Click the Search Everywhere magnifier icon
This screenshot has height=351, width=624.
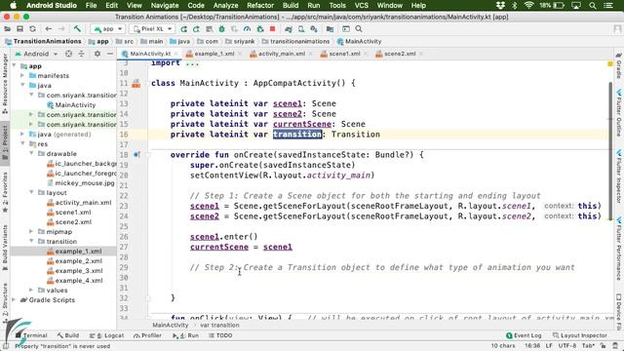(x=359, y=29)
